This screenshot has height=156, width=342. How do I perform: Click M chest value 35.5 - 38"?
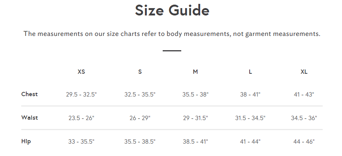(196, 95)
